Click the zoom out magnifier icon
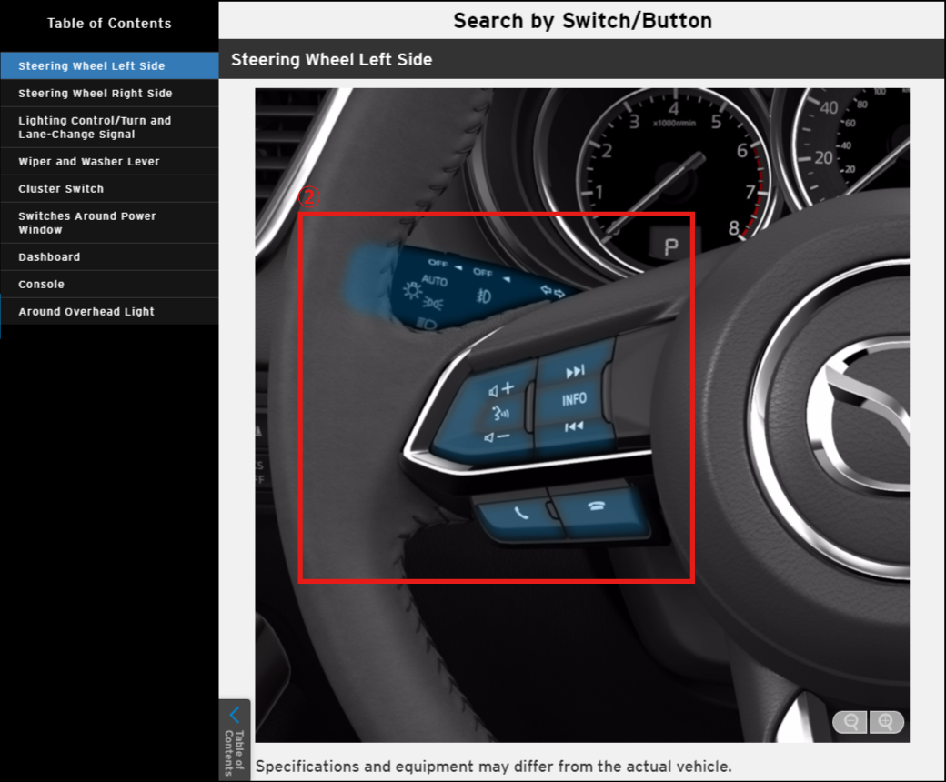 850,722
